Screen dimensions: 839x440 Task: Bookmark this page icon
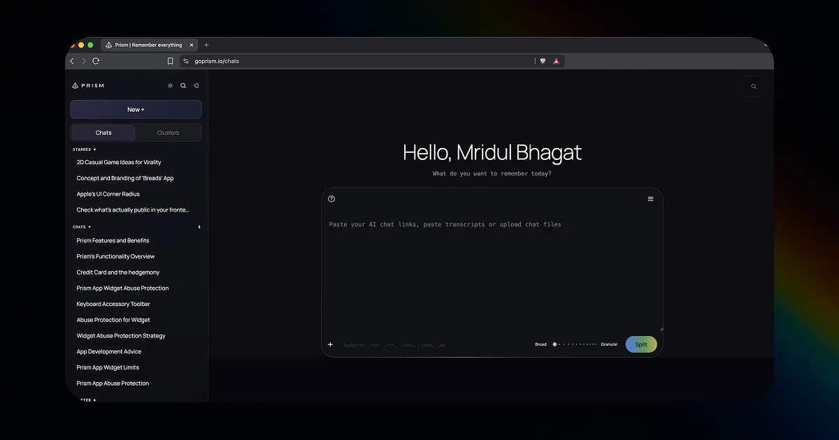point(170,61)
